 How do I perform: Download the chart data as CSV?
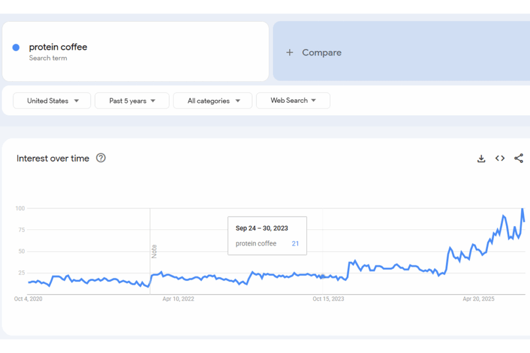tap(481, 159)
